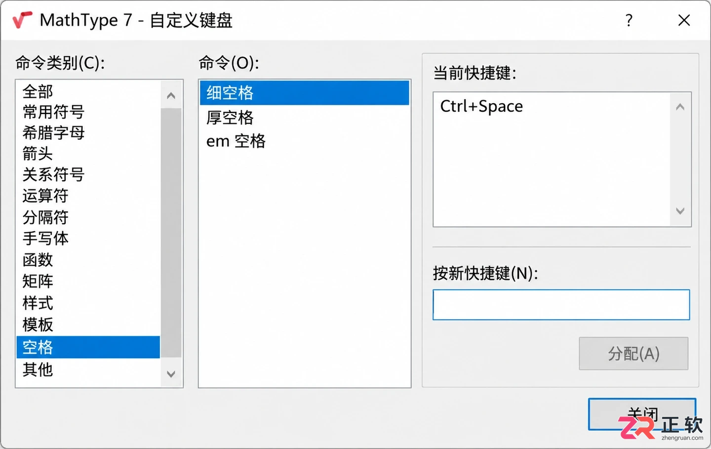Pick the 手写体 category

(88, 238)
